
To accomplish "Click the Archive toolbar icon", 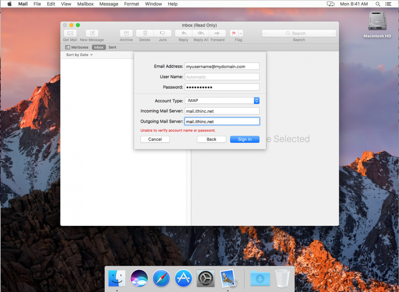I will pyautogui.click(x=126, y=33).
